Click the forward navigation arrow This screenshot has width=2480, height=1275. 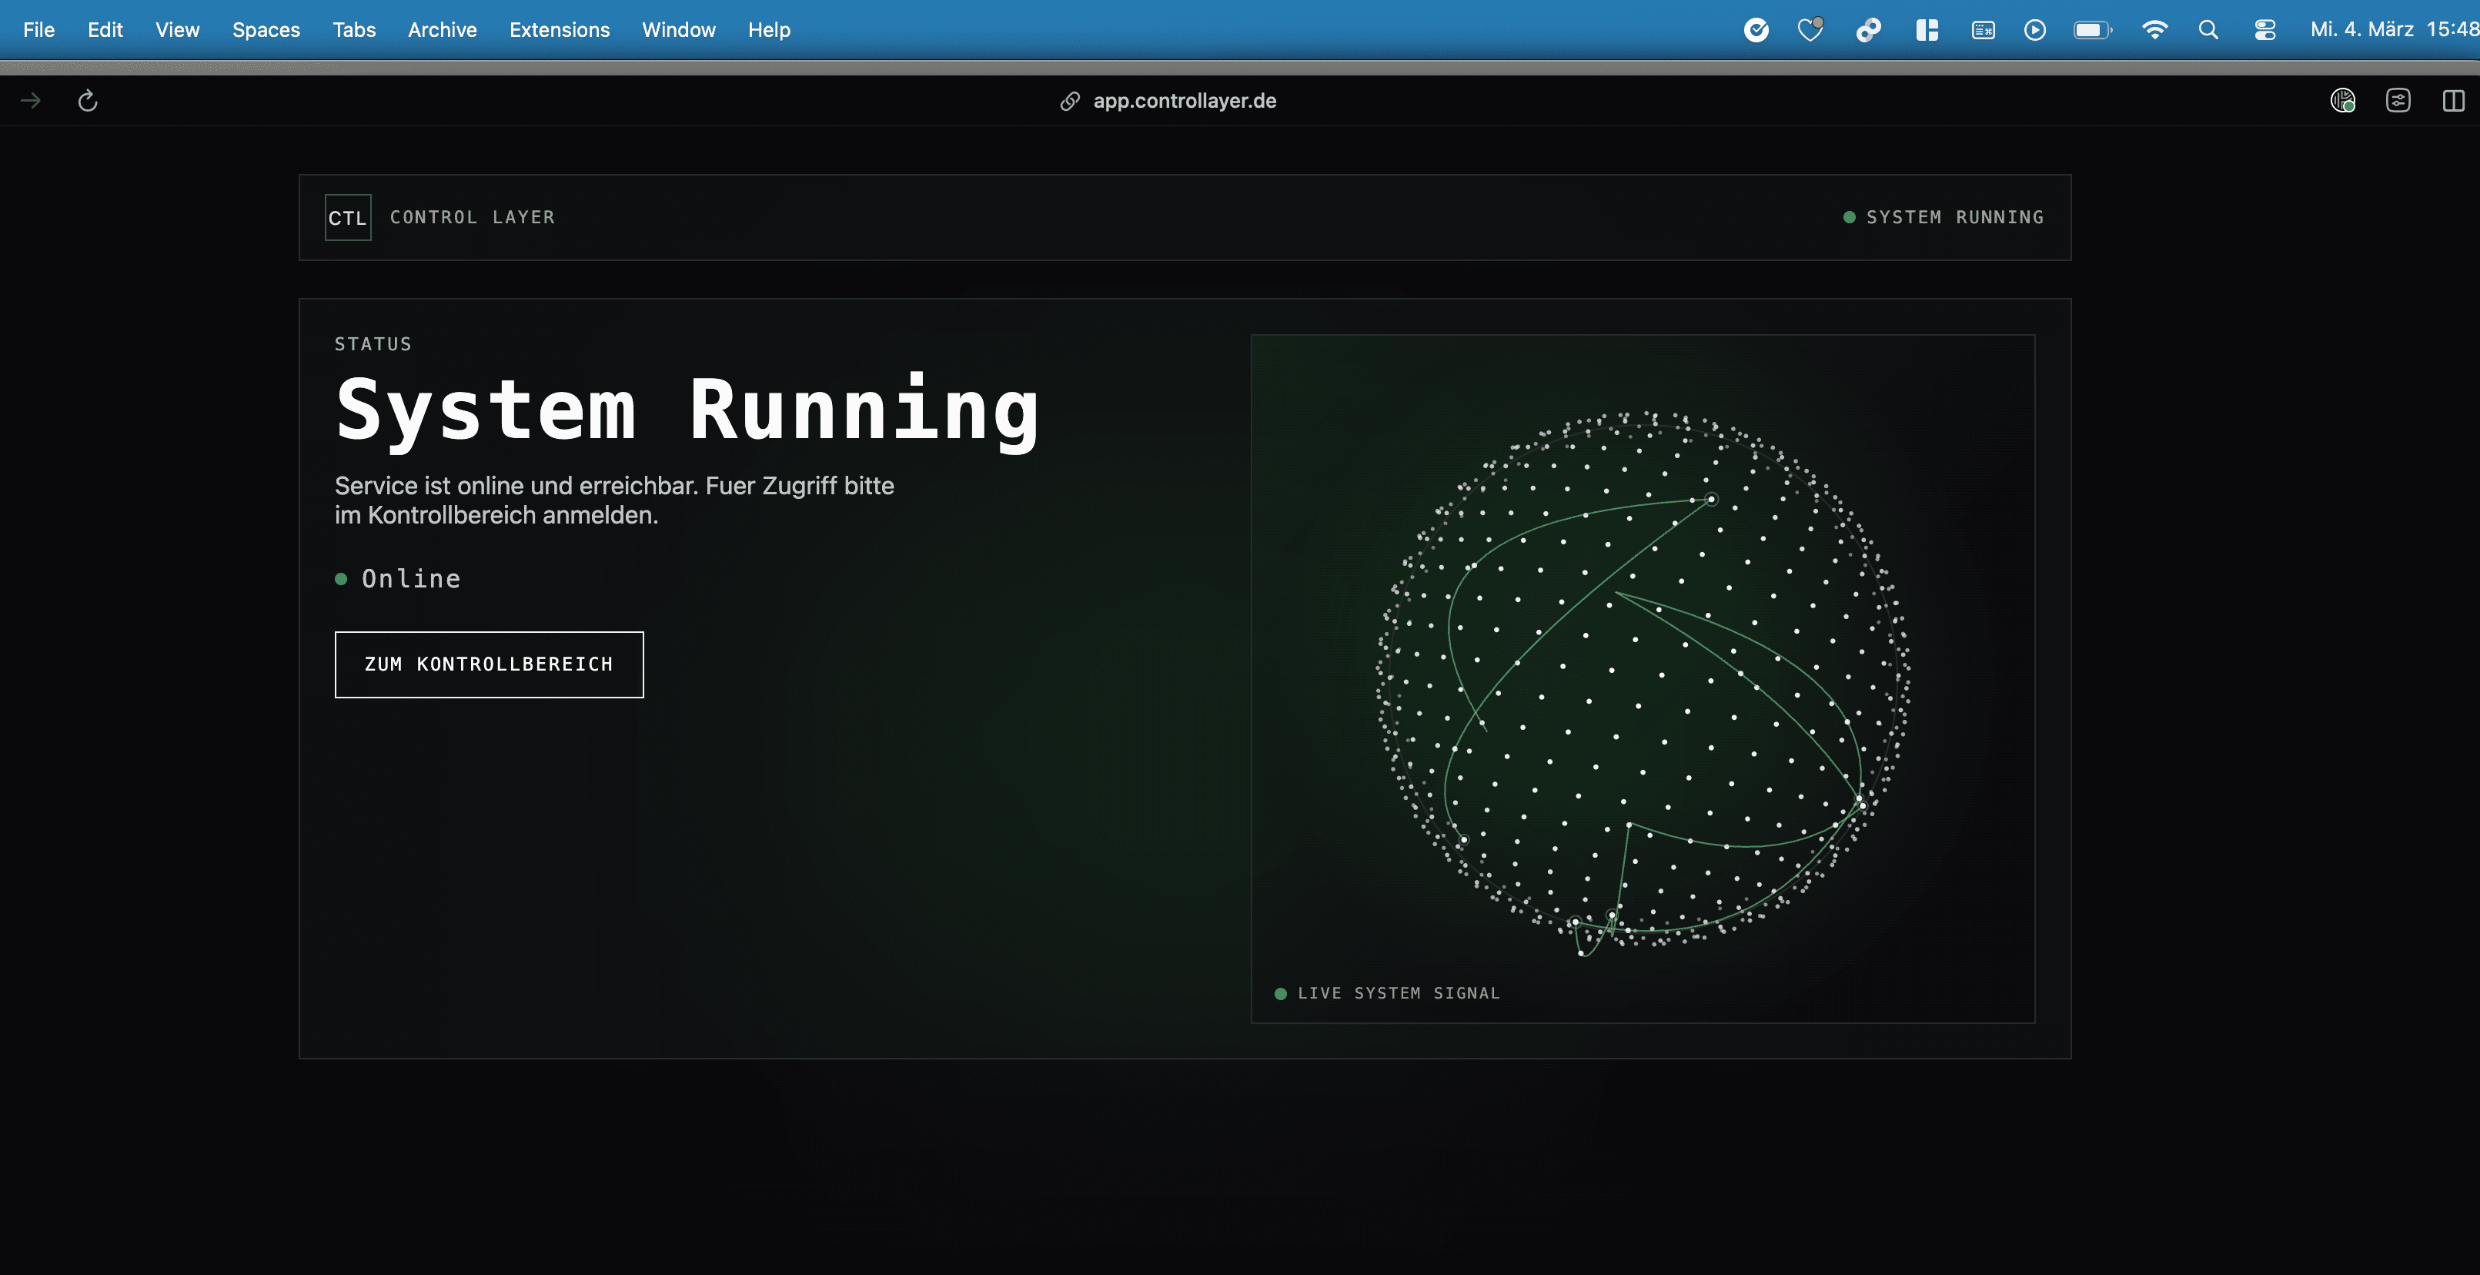coord(31,101)
